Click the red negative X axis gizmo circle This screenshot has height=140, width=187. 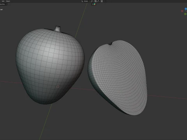[x=182, y=11]
